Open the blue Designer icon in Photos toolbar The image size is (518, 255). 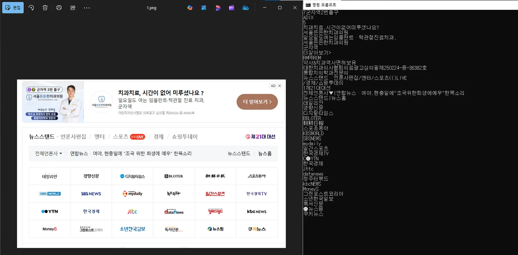(204, 8)
